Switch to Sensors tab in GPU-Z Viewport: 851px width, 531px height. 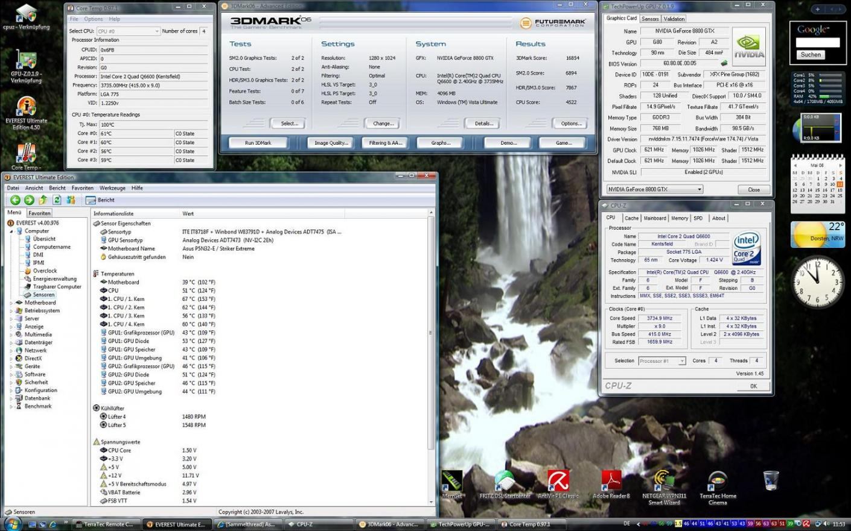tap(650, 19)
